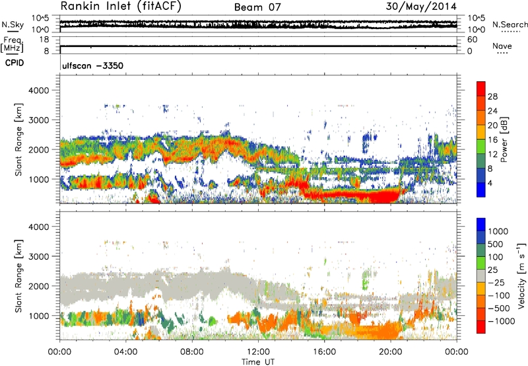This screenshot has height=366, width=528.
Task: Click the red top of power colorbar
Action: tap(481, 89)
